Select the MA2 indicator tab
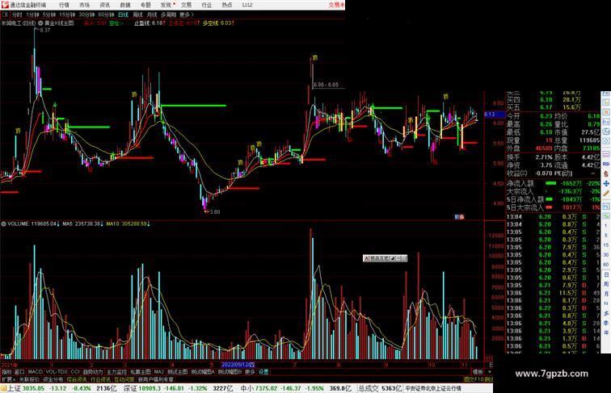The width and height of the screenshot is (611, 393). tap(159, 372)
